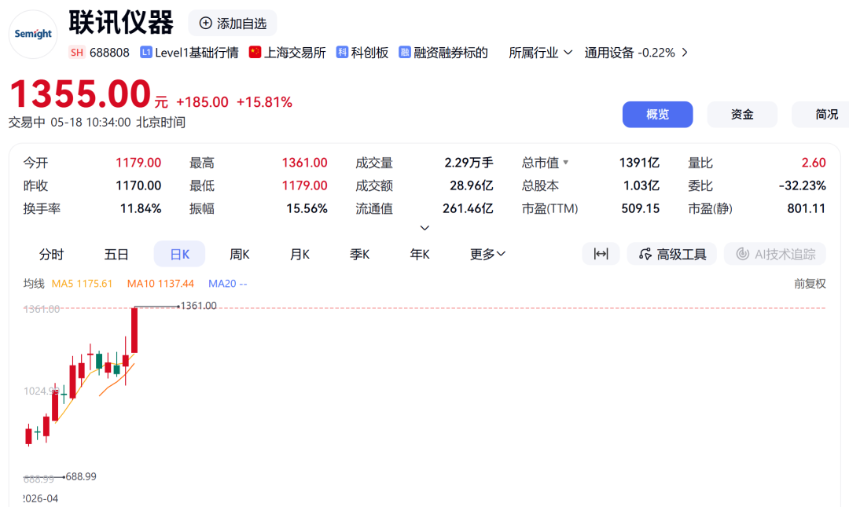Click the 换手率 value 11.84%
This screenshot has width=849, height=507.
140,208
